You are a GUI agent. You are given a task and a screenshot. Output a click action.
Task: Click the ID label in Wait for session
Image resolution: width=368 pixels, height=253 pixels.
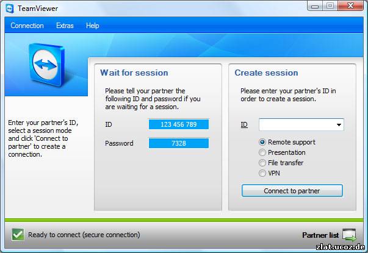(x=109, y=124)
